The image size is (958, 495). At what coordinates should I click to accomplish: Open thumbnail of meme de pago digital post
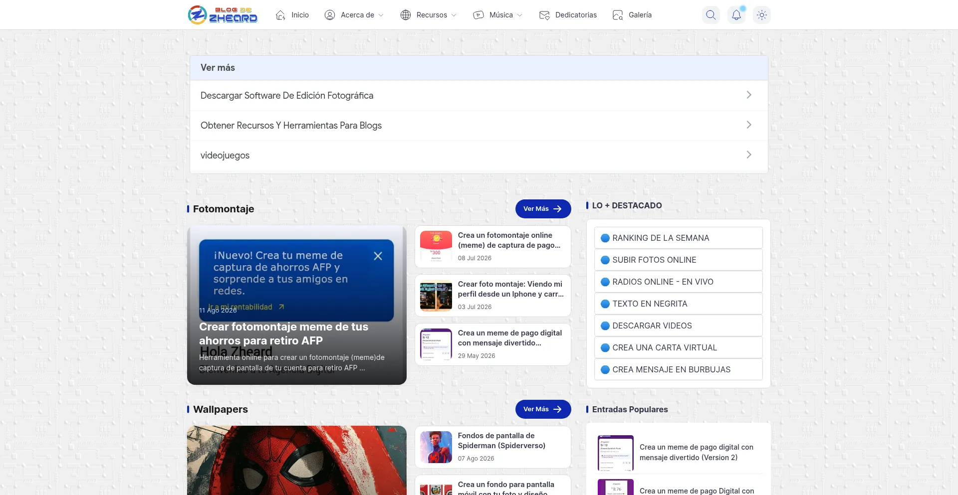[436, 344]
